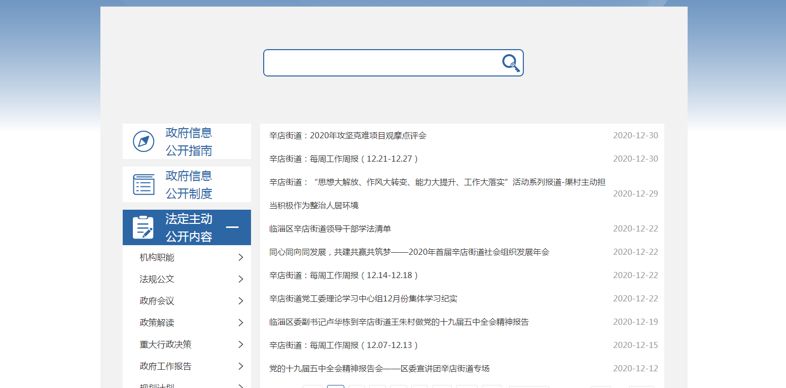Collapse 法定主动公开内容 with the minus icon
786x388 pixels.
232,227
